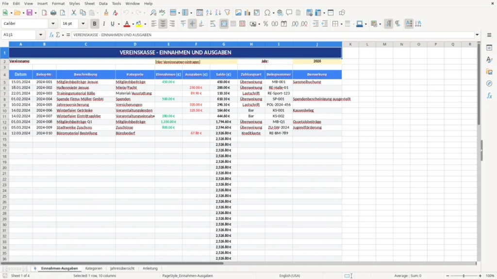Expand the Name Box dropdown
This screenshot has height=279, width=497.
tap(41, 35)
